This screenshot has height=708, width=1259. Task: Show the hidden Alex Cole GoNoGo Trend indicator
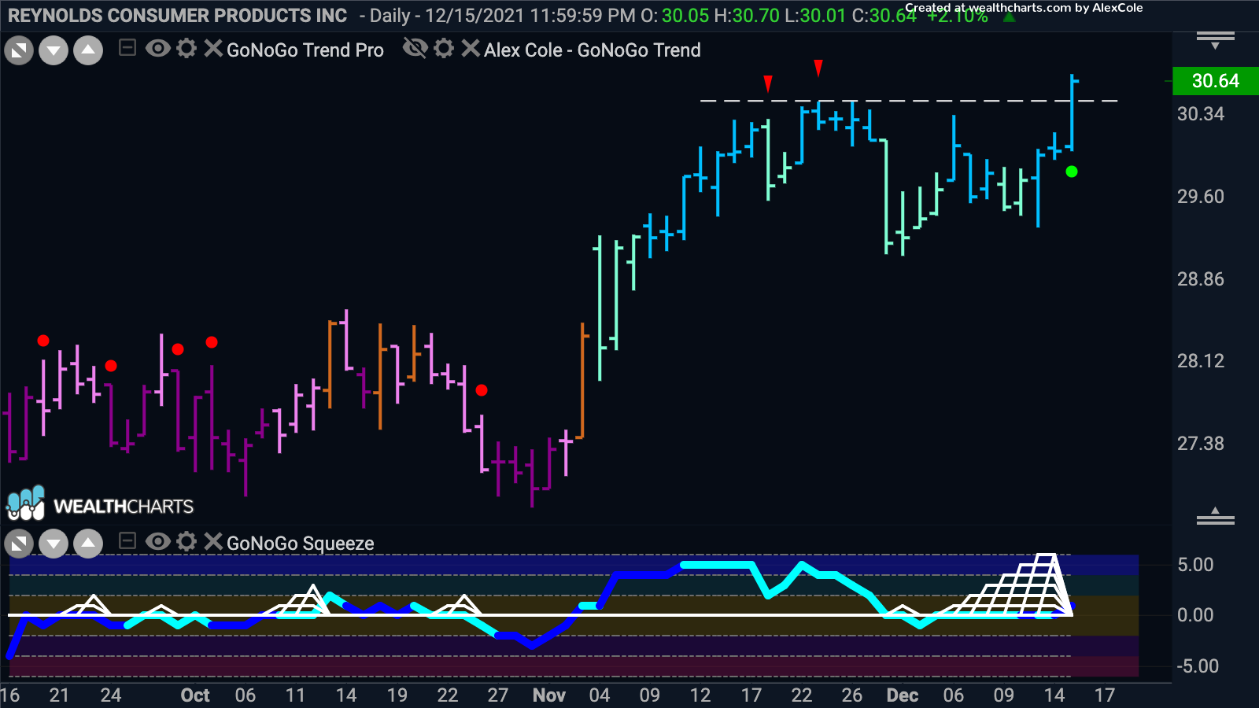pos(415,49)
